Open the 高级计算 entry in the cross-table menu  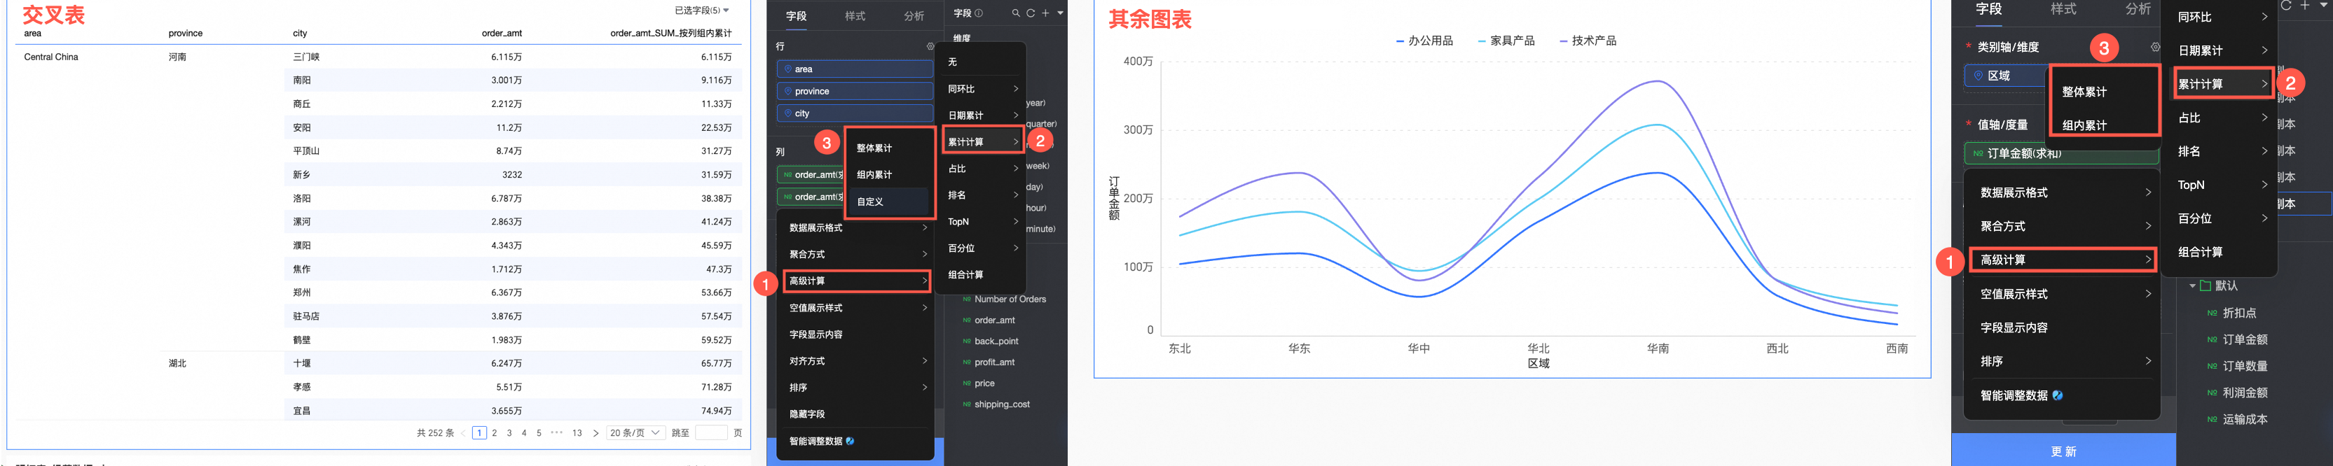[x=857, y=281]
